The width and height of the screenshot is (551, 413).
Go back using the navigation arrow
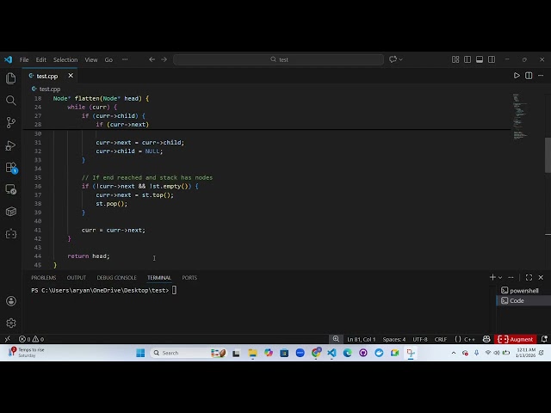(x=152, y=59)
